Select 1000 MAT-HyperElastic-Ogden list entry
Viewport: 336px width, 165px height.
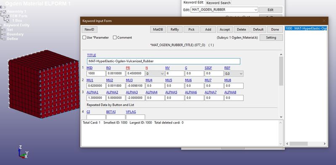click(x=306, y=28)
